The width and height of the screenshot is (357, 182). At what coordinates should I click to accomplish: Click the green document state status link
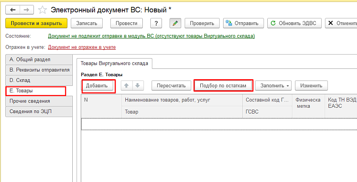tap(151, 36)
